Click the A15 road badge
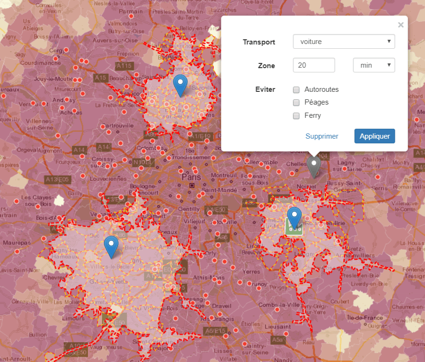425x362 pixels. [x=100, y=77]
